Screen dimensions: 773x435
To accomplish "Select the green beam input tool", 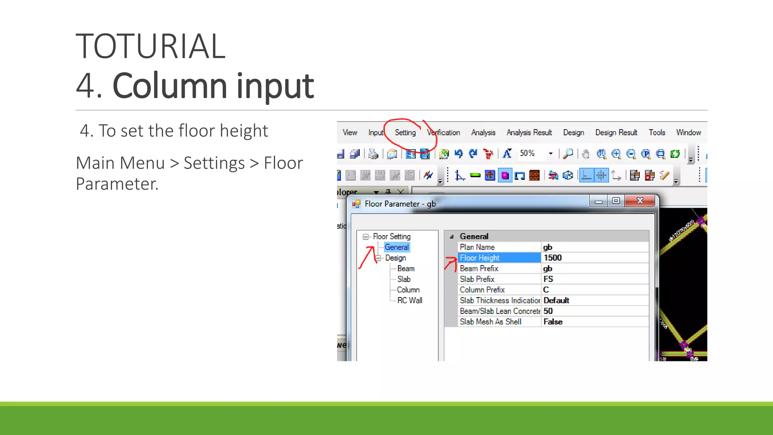I will click(475, 175).
